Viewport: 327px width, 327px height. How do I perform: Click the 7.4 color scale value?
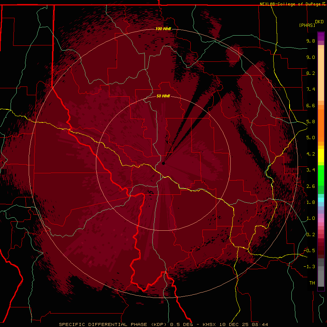[311, 89]
